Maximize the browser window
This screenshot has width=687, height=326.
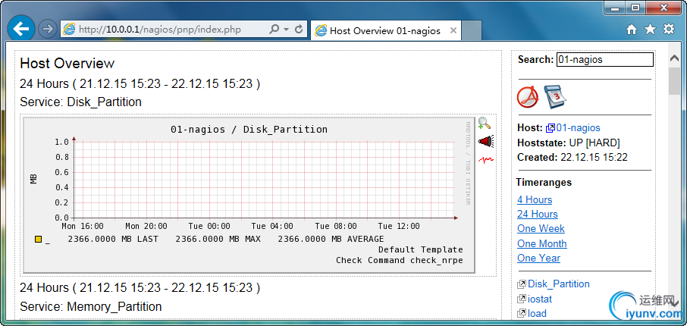(635, 8)
